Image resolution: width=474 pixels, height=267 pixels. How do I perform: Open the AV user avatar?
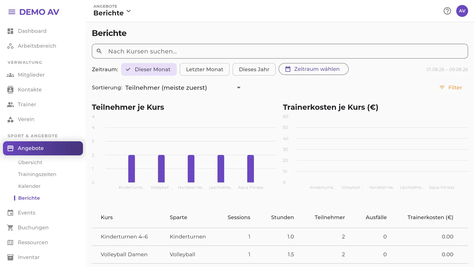click(x=462, y=11)
